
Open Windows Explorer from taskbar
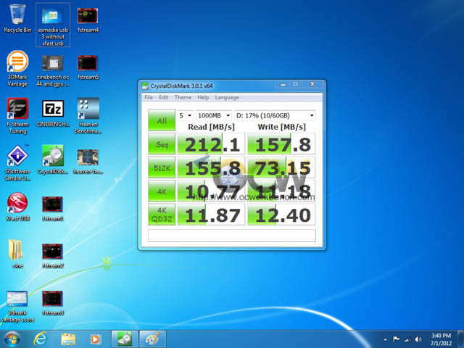click(68, 339)
